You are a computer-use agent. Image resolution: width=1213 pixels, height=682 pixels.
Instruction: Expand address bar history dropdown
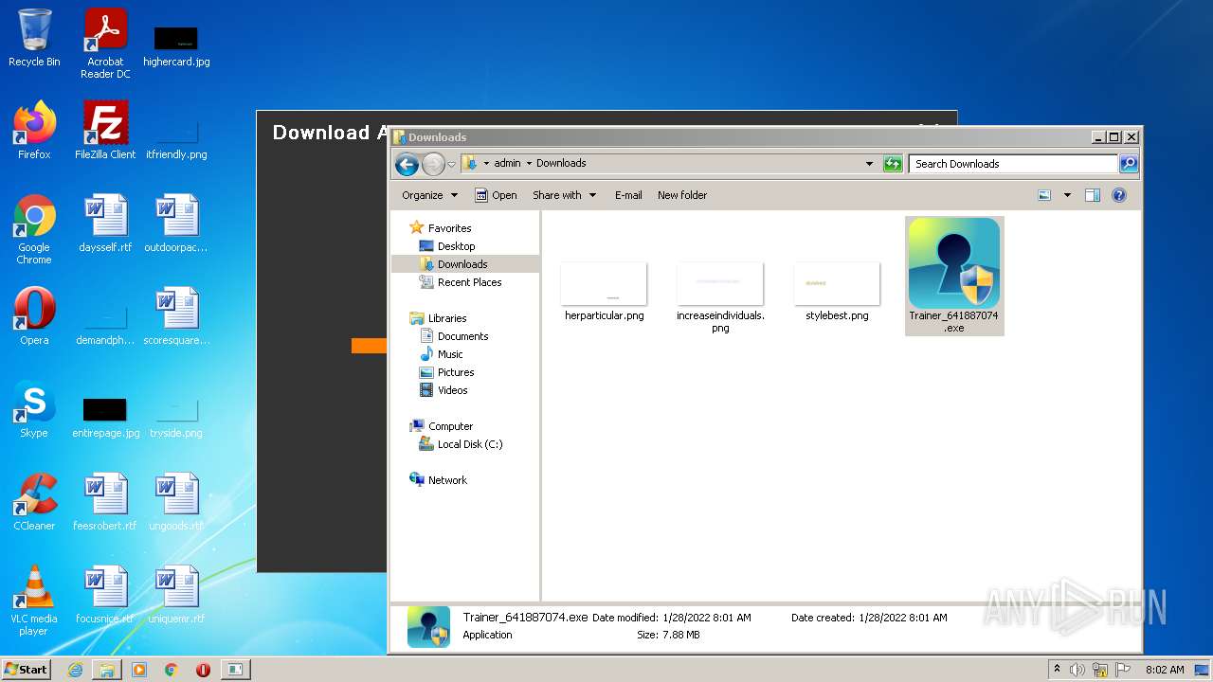pyautogui.click(x=870, y=164)
